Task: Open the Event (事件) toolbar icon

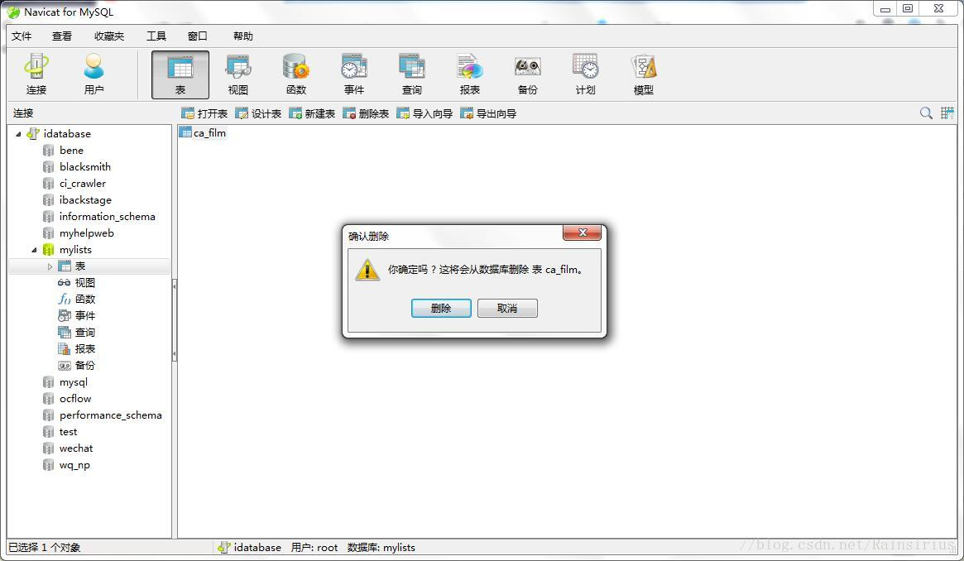Action: coord(354,74)
